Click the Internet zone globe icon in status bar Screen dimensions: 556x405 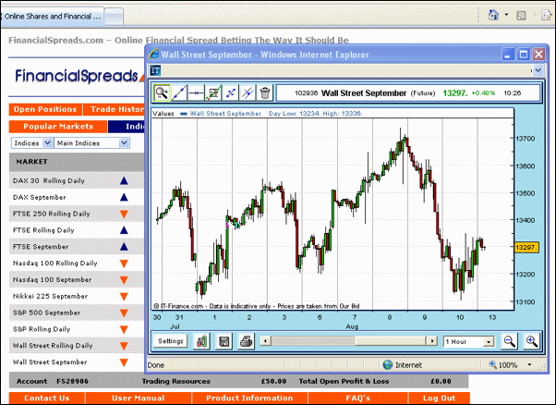tap(388, 365)
